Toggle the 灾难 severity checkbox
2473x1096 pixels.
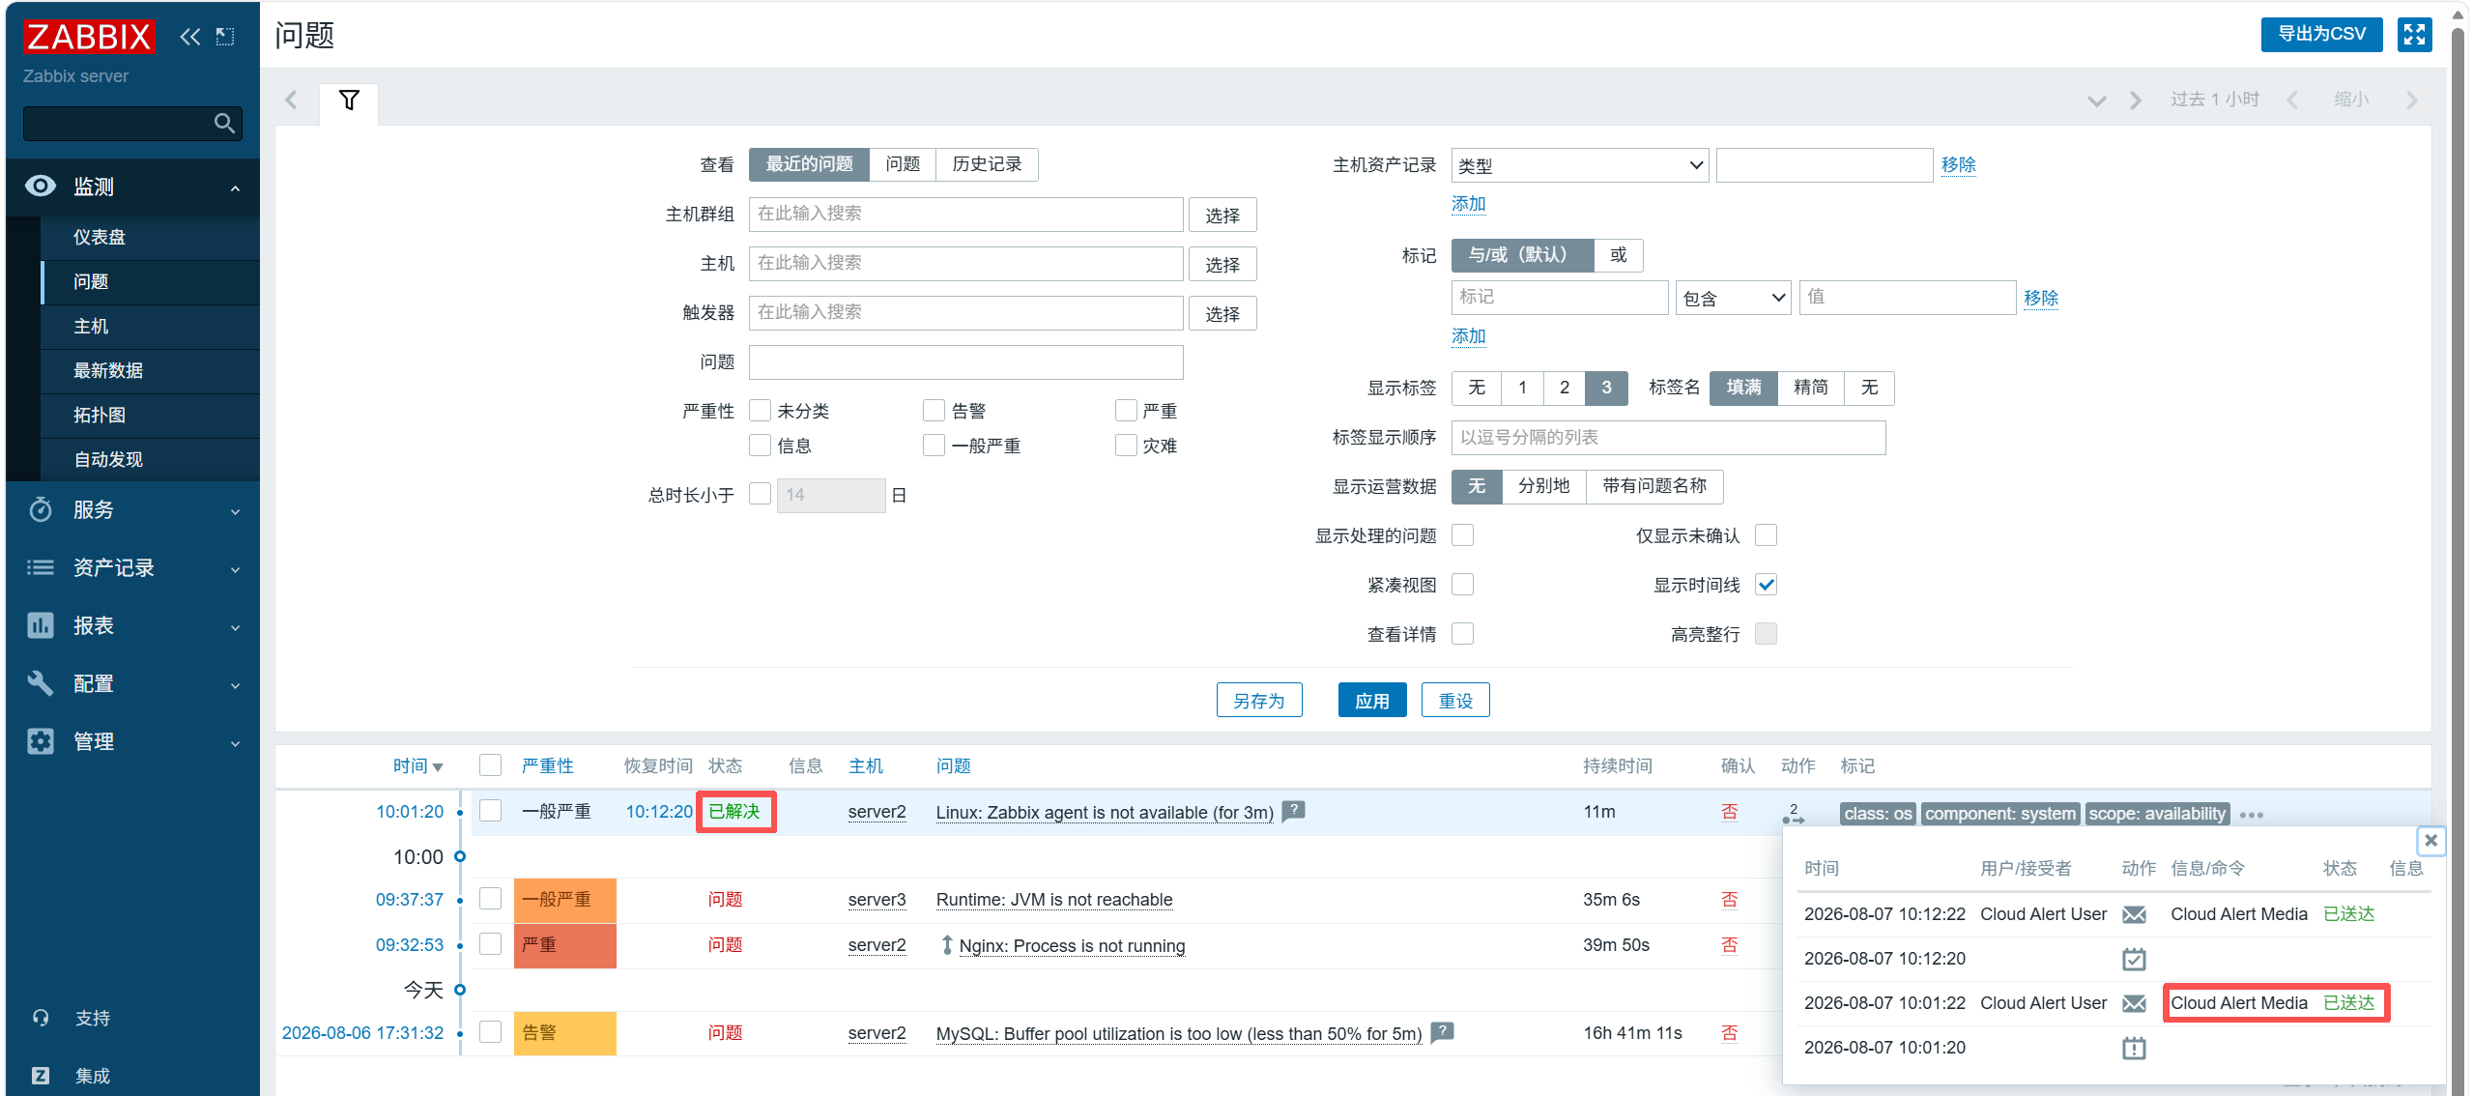(1126, 446)
